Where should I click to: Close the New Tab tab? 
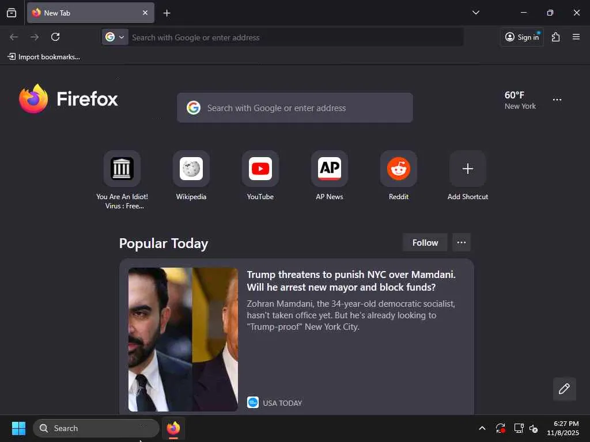point(145,13)
